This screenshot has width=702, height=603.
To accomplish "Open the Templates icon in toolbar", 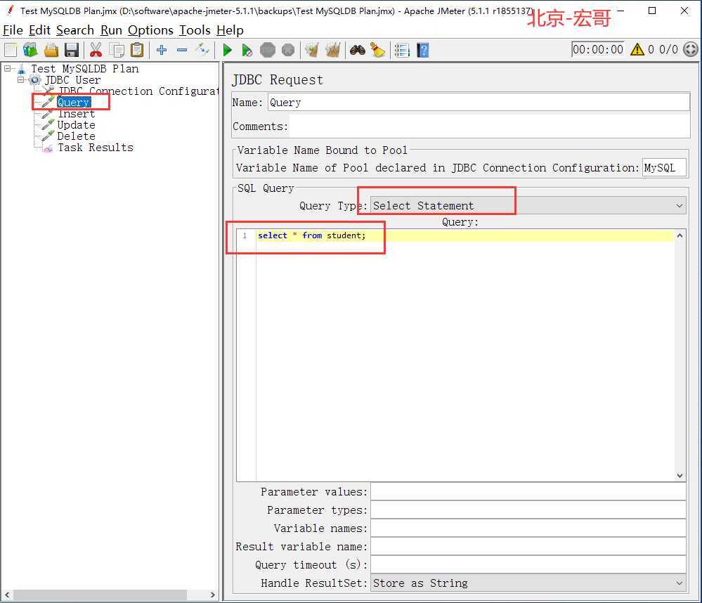I will coord(30,50).
